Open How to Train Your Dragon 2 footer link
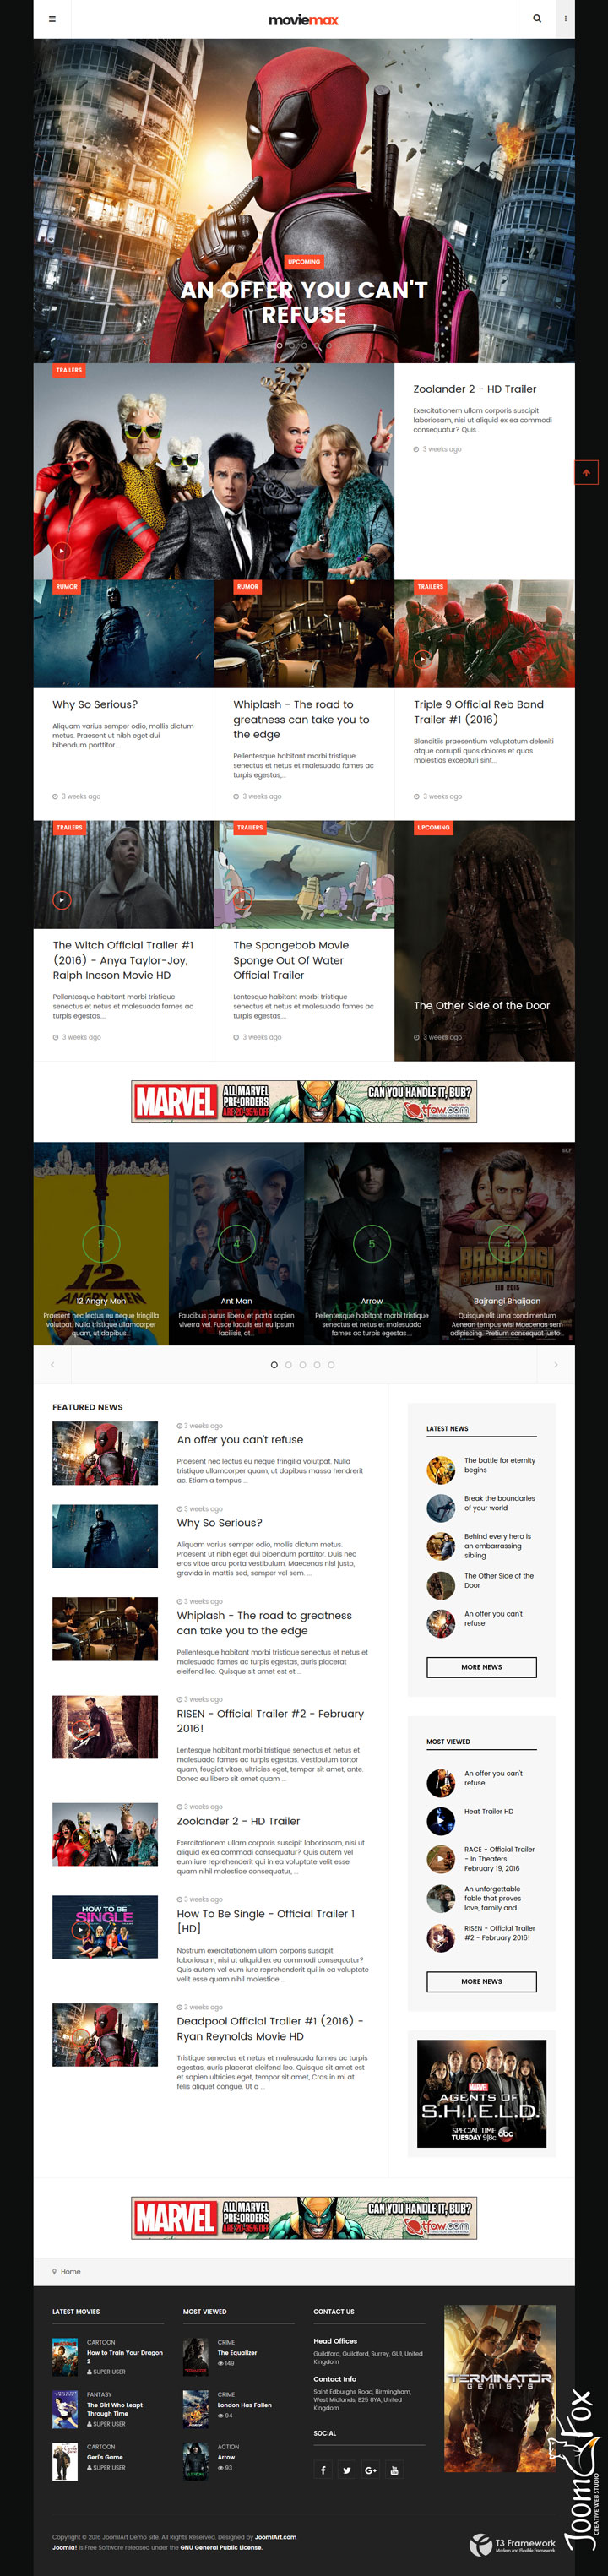Screen dimensions: 608x2576 click(124, 2356)
